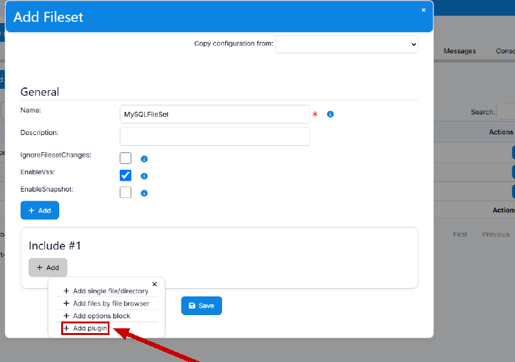Save the fileset
The height and width of the screenshot is (362, 515).
pyautogui.click(x=201, y=306)
